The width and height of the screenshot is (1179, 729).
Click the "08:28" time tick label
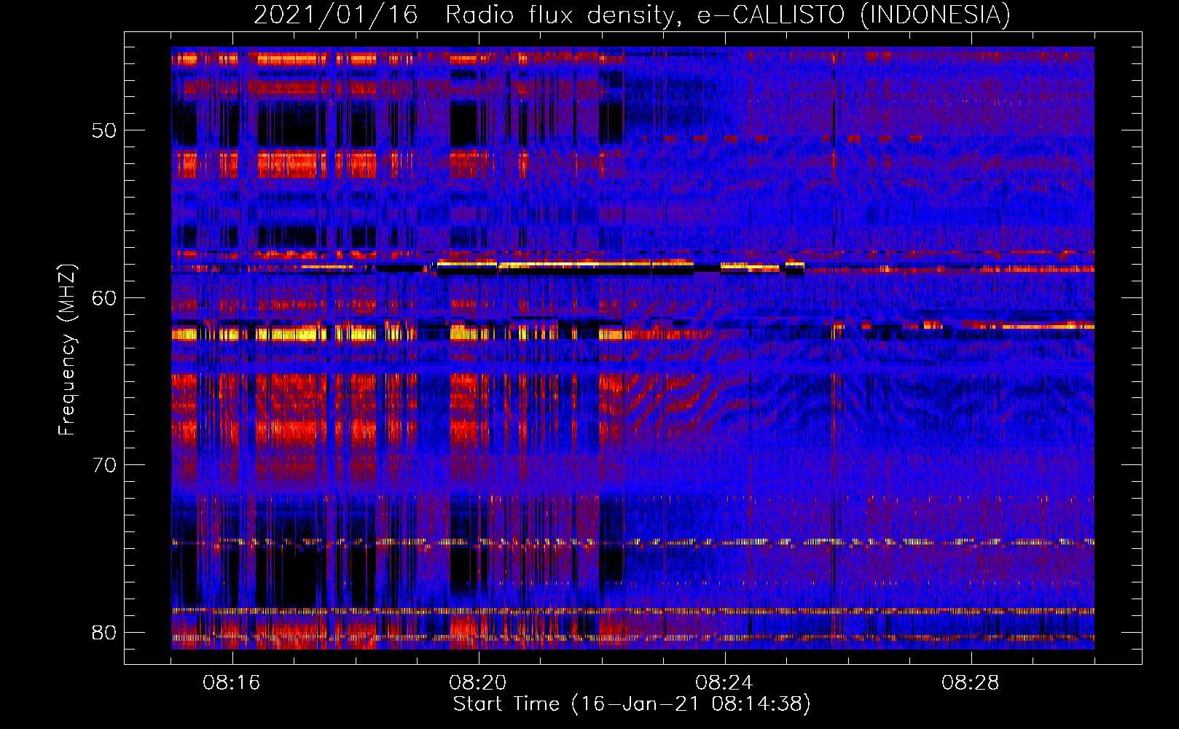[x=971, y=683]
